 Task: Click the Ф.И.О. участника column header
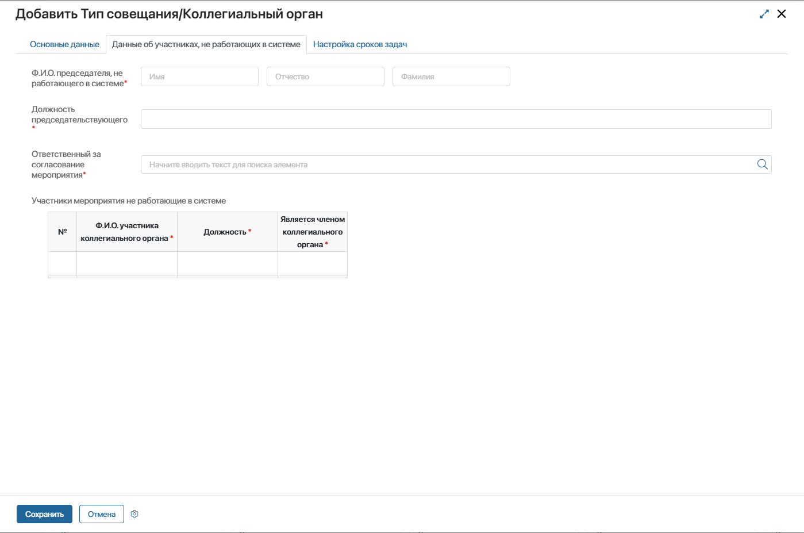pos(127,232)
